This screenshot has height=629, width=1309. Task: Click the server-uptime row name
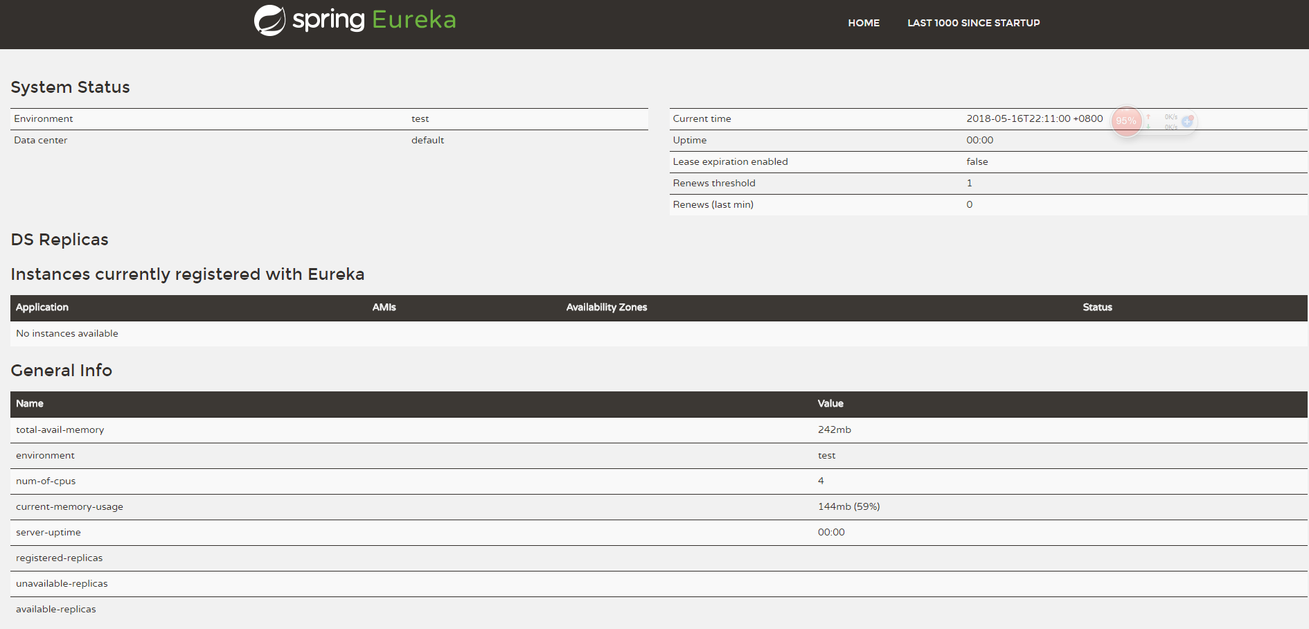click(48, 533)
